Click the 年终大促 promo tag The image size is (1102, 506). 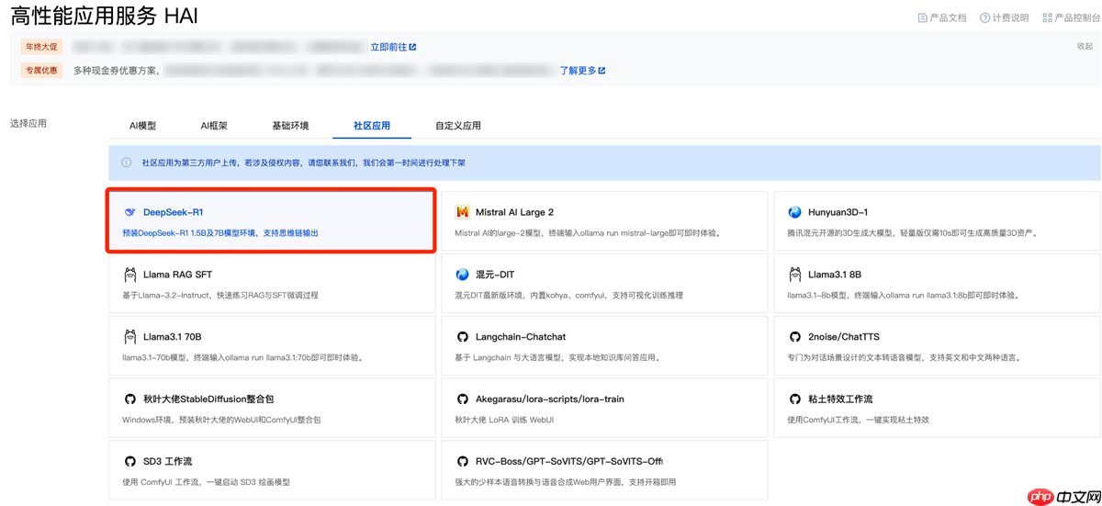tap(41, 47)
